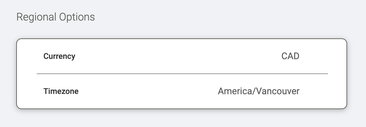Select the CAD currency value

pos(290,56)
